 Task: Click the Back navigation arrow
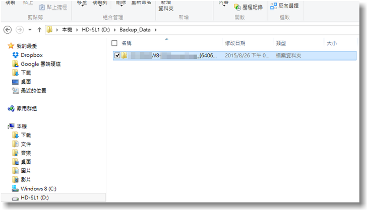tap(8, 30)
